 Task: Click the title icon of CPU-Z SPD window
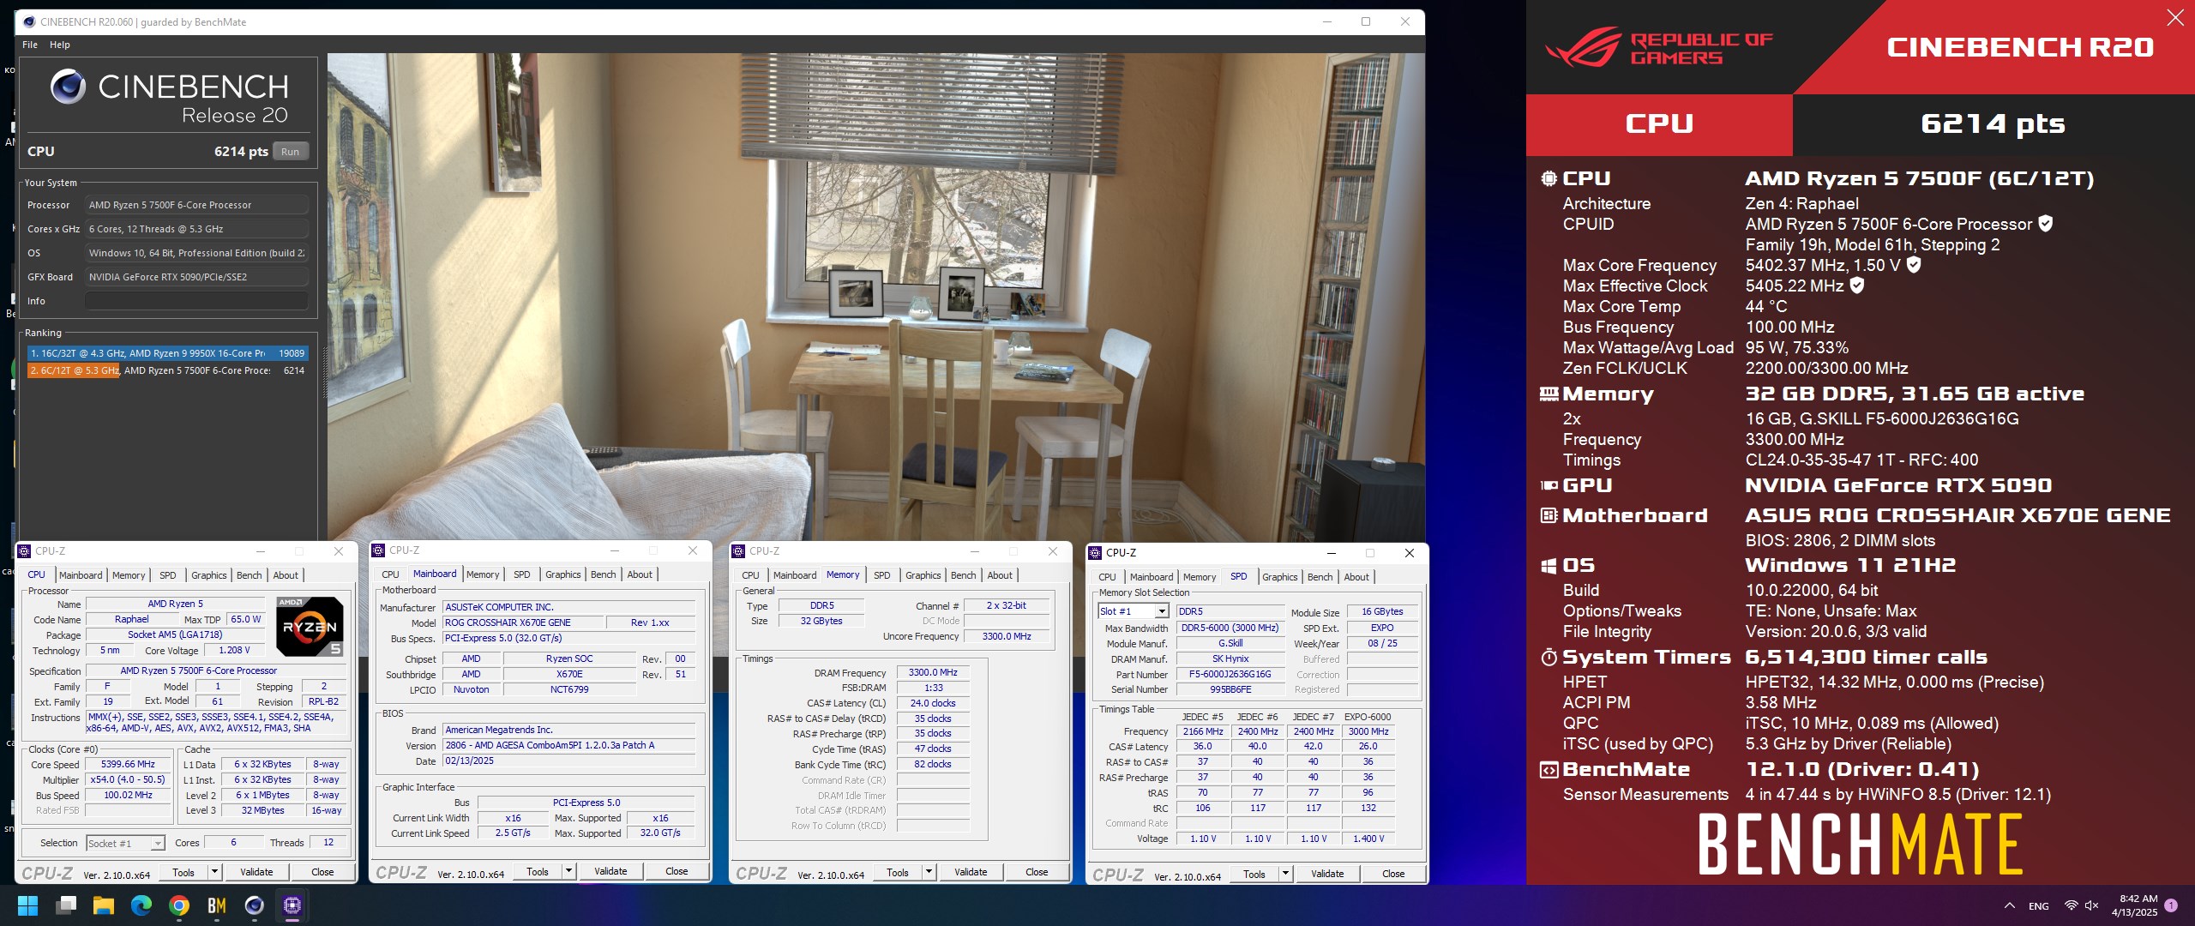[1095, 553]
